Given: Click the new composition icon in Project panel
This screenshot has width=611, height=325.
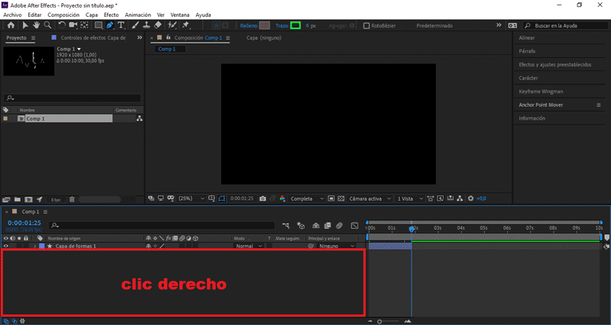Looking at the screenshot, I should [28, 199].
